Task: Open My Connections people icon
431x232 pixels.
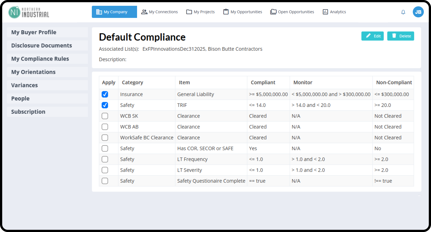Action: [144, 12]
